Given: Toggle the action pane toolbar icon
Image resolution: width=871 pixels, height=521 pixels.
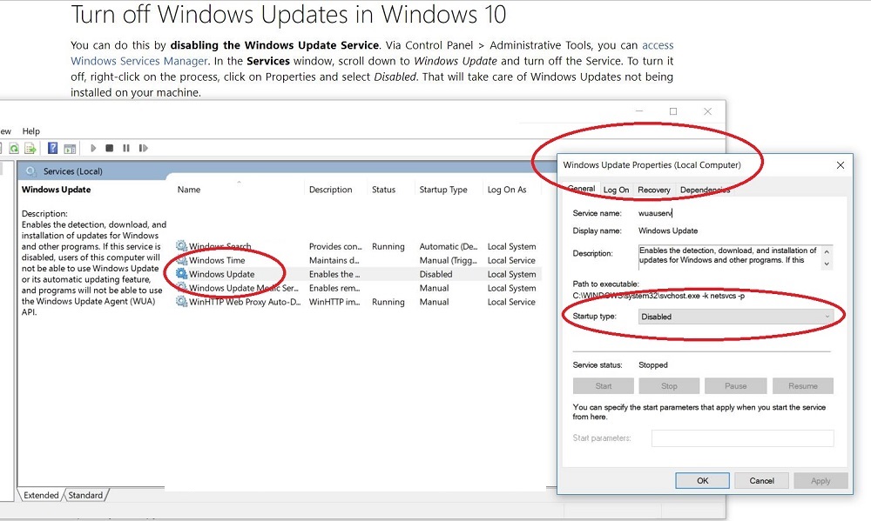Looking at the screenshot, I should tap(70, 148).
